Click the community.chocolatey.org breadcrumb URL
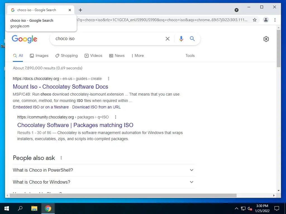 tap(63, 117)
